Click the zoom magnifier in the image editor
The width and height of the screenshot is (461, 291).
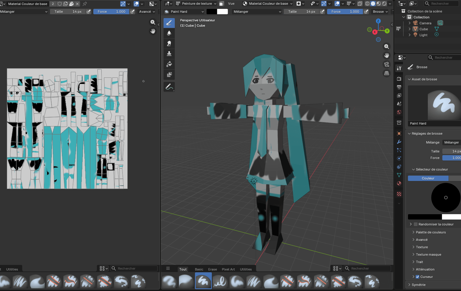click(153, 22)
